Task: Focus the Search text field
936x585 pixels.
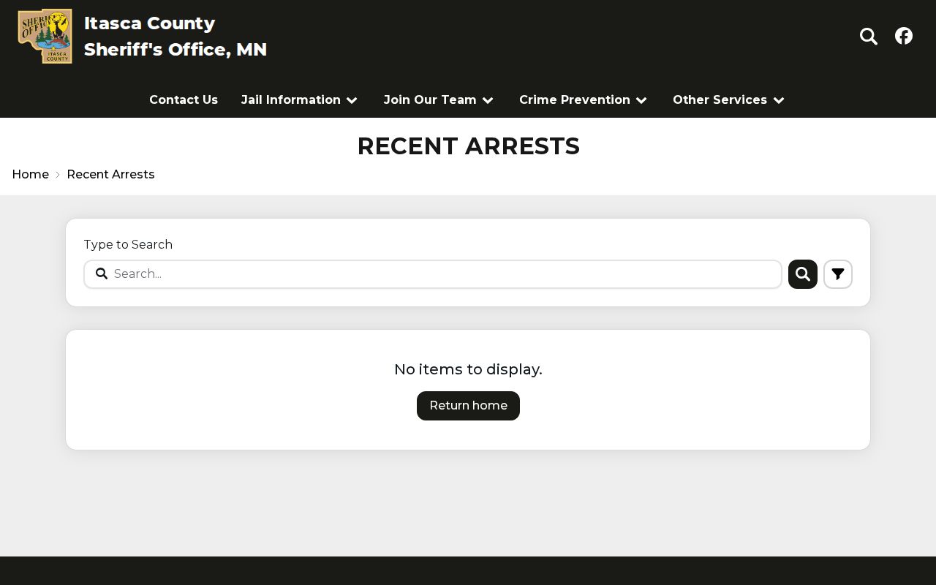Action: [433, 274]
